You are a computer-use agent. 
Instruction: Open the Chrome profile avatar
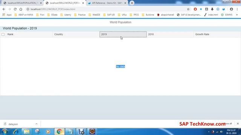click(231, 9)
